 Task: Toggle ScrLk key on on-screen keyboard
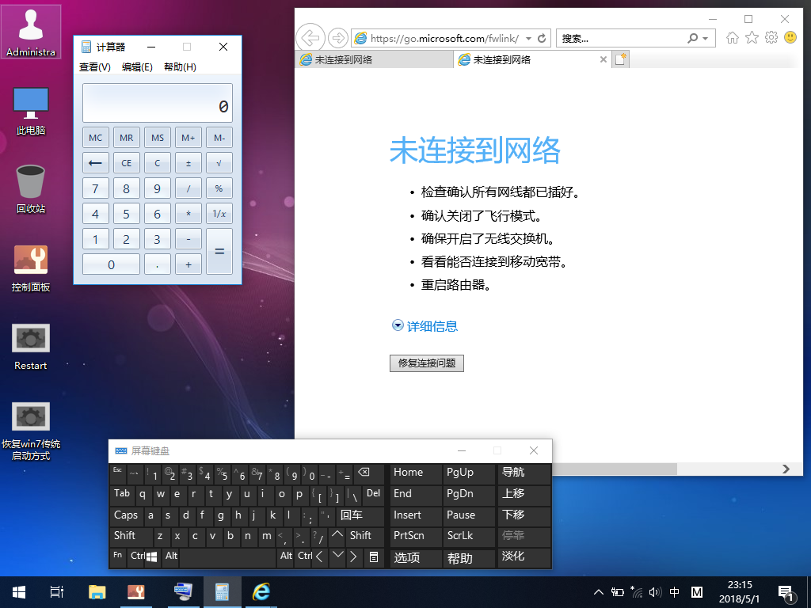click(x=460, y=536)
